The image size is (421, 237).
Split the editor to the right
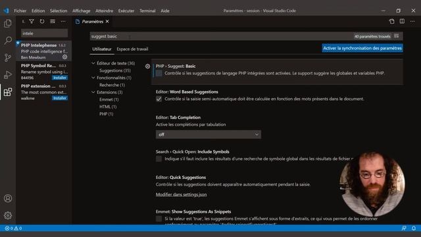click(x=402, y=21)
